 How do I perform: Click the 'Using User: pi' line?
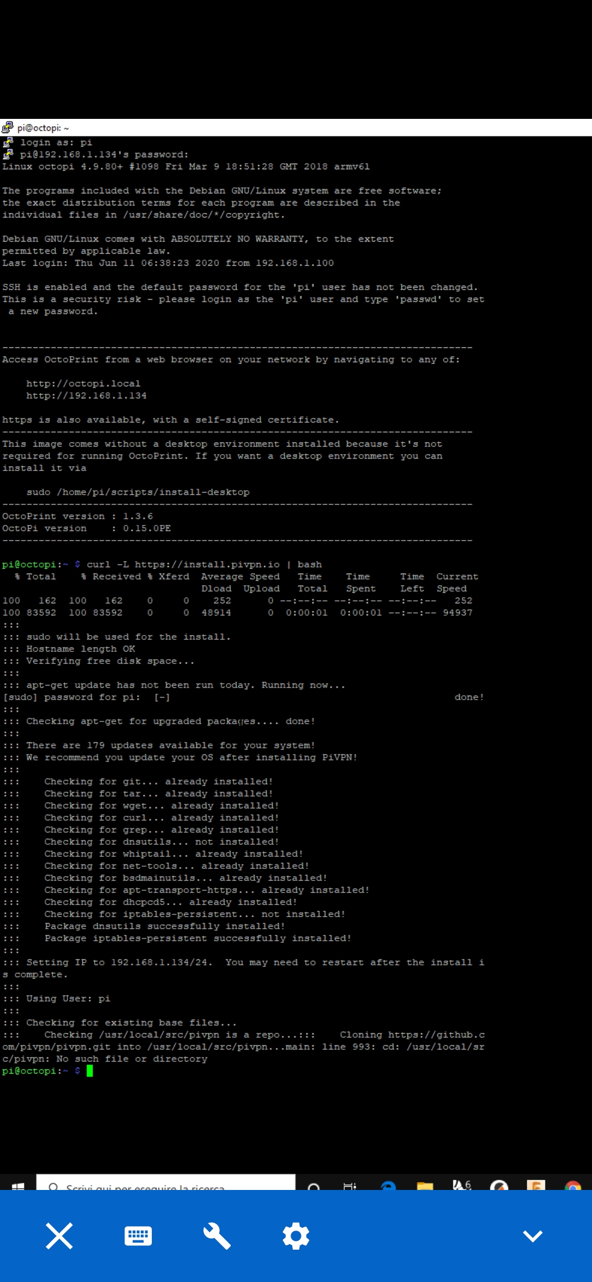(69, 998)
